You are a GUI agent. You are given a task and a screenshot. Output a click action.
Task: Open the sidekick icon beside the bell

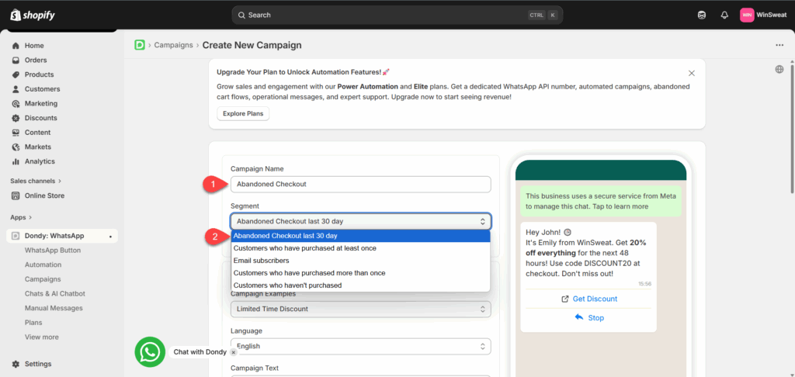[x=702, y=15]
